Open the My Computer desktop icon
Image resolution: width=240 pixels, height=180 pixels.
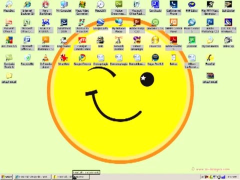pos(64,6)
